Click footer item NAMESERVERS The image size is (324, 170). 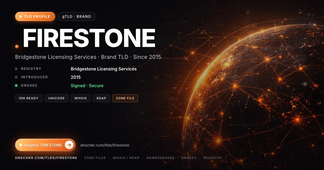pyautogui.click(x=160, y=158)
